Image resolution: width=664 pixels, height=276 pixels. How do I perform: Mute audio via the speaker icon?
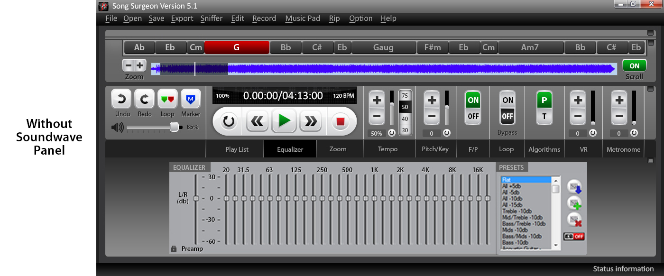coord(117,127)
